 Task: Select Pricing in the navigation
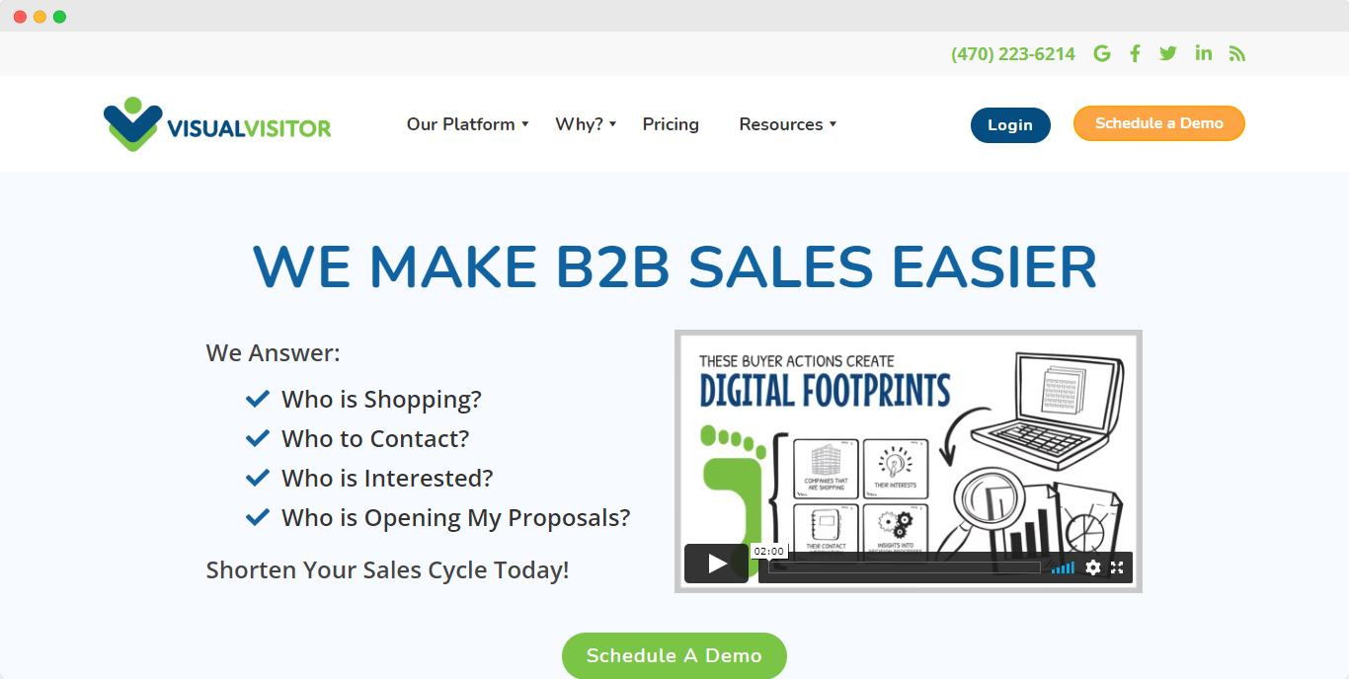pos(671,124)
